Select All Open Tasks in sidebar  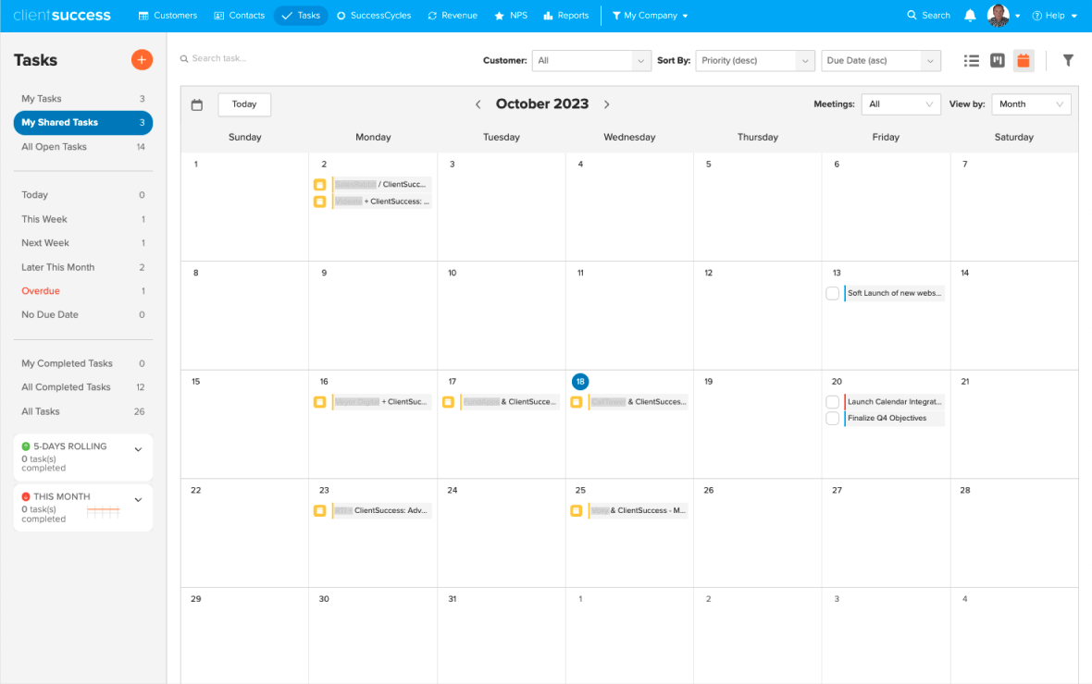click(83, 147)
